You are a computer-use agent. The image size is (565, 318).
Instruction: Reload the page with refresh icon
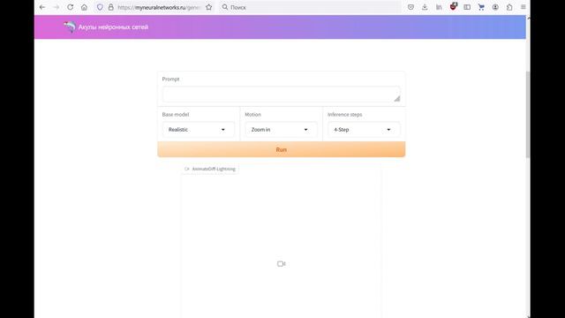click(71, 7)
